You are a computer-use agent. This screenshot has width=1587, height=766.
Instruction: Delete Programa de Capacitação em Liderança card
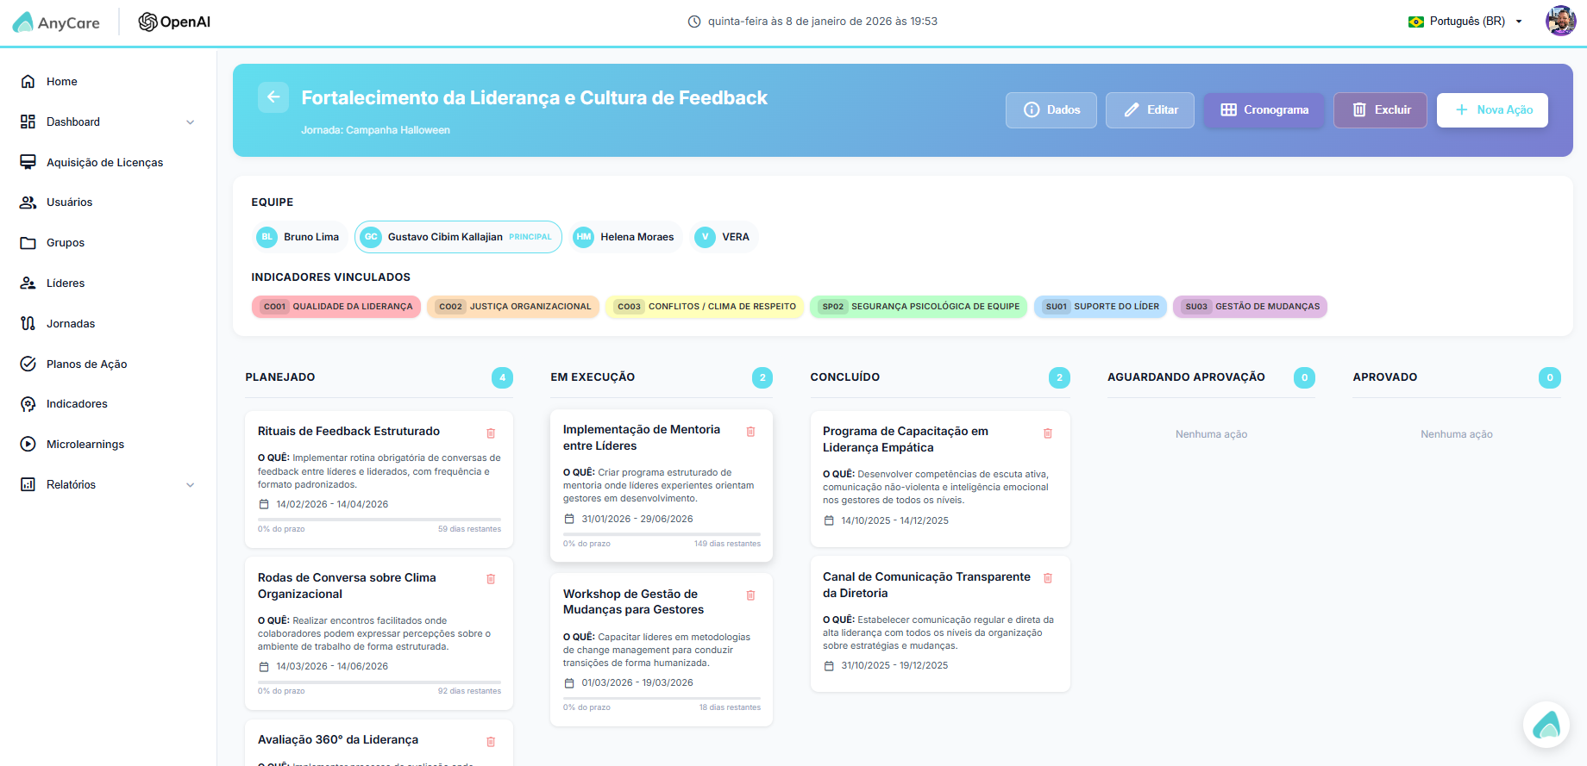[x=1048, y=433]
